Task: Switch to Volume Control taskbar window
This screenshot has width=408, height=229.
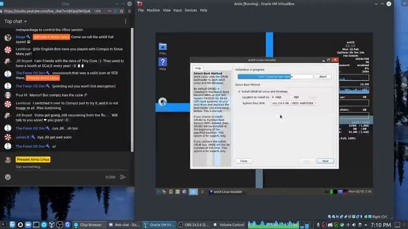Action: click(x=228, y=225)
